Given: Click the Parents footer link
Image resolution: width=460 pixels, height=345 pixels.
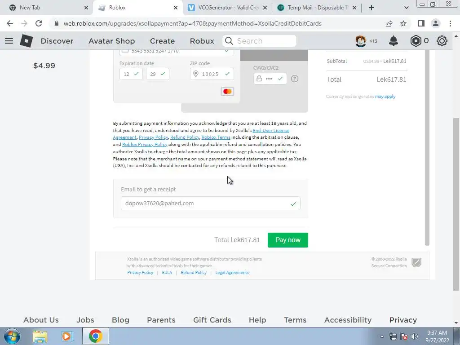Looking at the screenshot, I should point(161,320).
